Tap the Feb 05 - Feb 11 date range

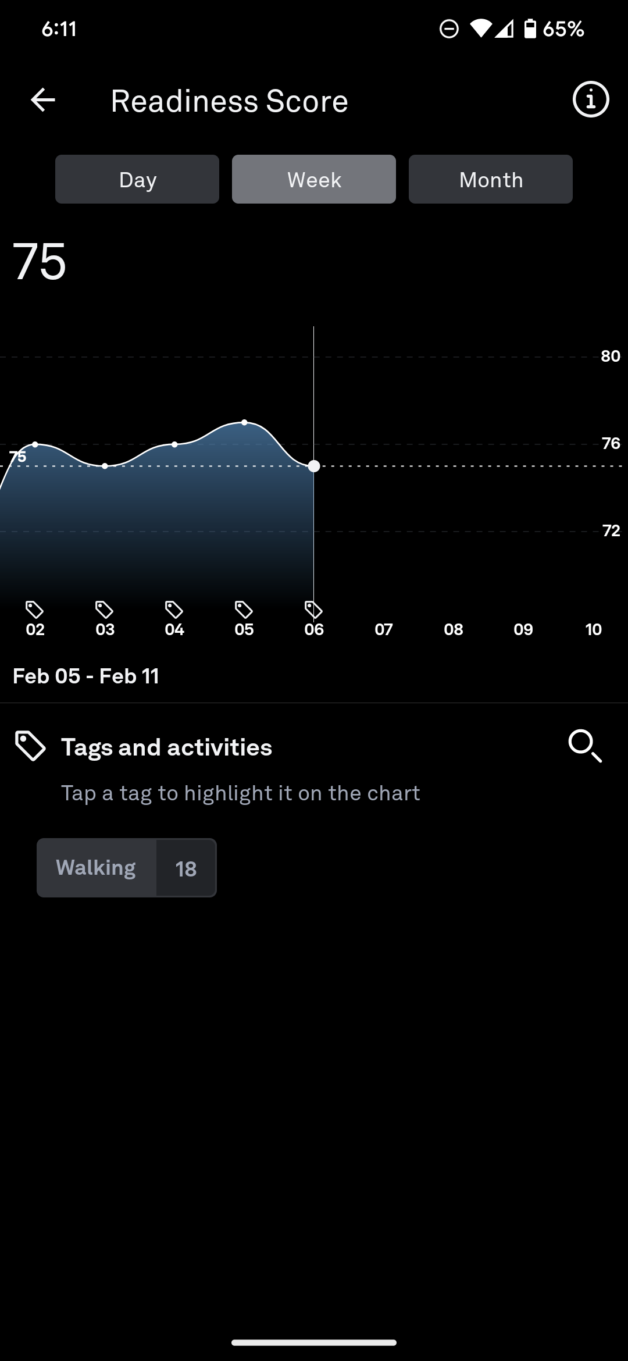[x=86, y=676]
